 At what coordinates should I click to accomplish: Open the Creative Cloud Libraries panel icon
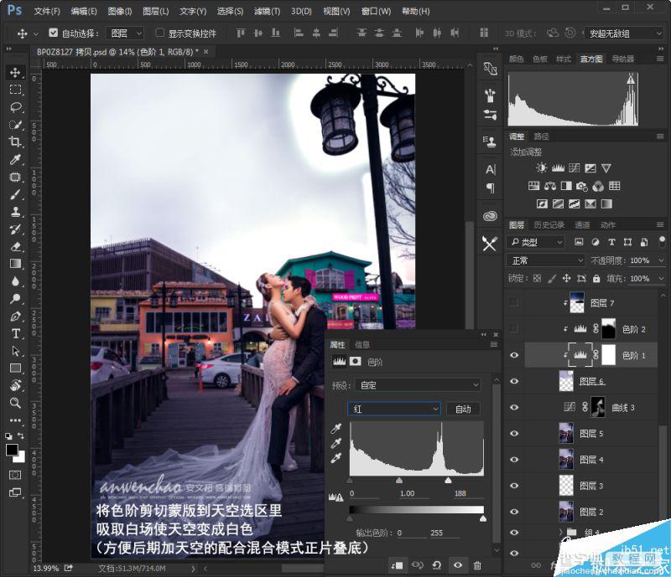pyautogui.click(x=490, y=216)
